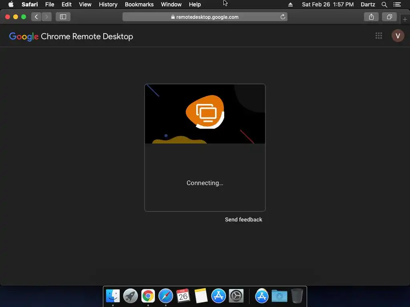Open the Edit menu
410x307 pixels.
[66, 4]
